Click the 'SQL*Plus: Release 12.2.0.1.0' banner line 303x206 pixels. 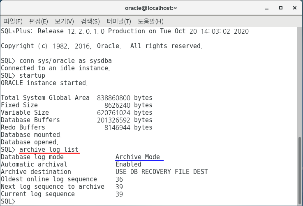pyautogui.click(x=125, y=31)
